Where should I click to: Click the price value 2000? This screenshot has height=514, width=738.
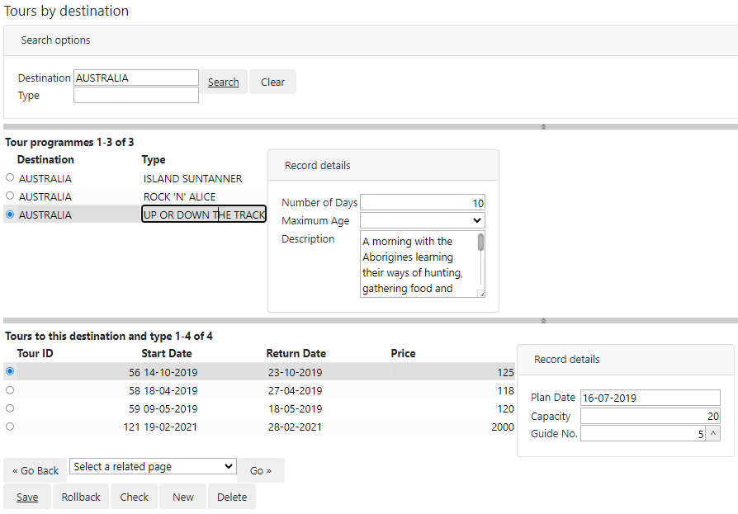tap(503, 427)
